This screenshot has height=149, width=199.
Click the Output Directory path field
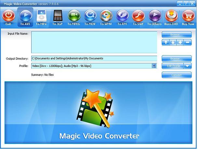click(94, 58)
